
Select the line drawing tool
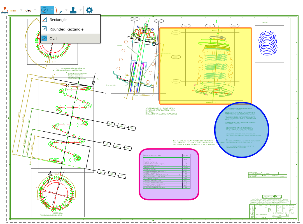coord(59,10)
